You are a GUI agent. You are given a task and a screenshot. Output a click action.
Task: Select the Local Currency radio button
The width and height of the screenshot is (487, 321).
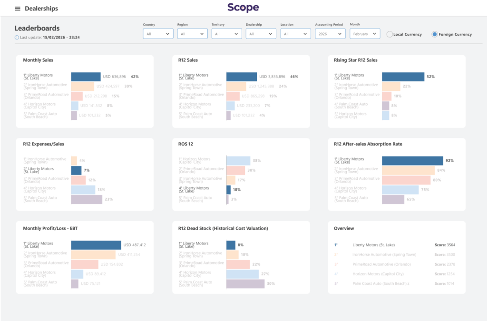coord(389,34)
